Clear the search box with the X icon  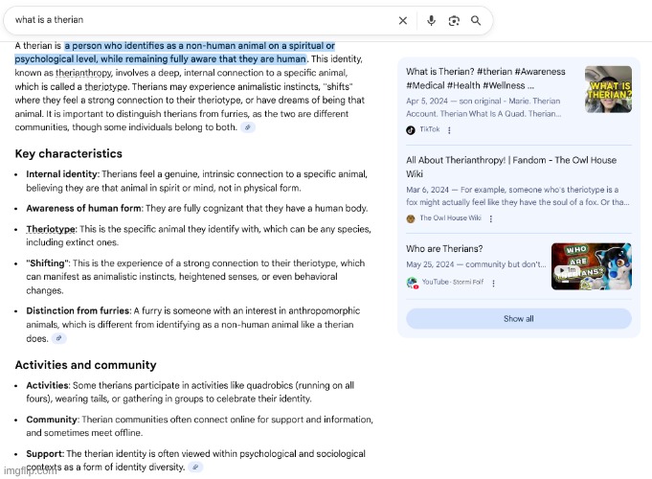point(403,20)
